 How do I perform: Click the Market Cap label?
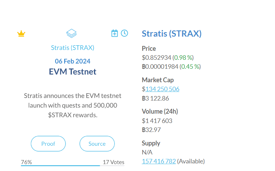(158, 80)
